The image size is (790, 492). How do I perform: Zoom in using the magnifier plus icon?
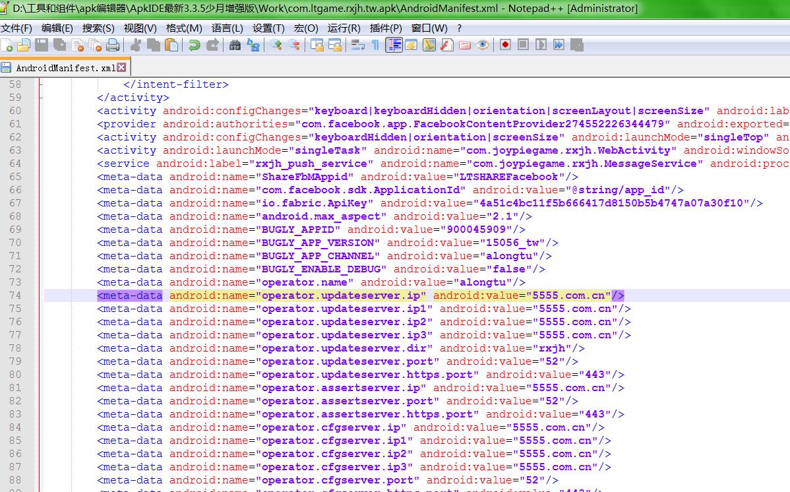[276, 45]
